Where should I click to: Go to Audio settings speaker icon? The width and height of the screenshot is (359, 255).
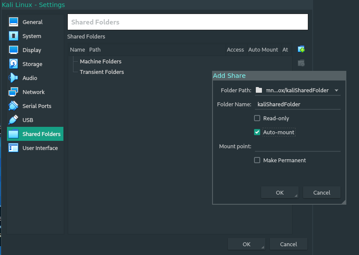pyautogui.click(x=14, y=78)
